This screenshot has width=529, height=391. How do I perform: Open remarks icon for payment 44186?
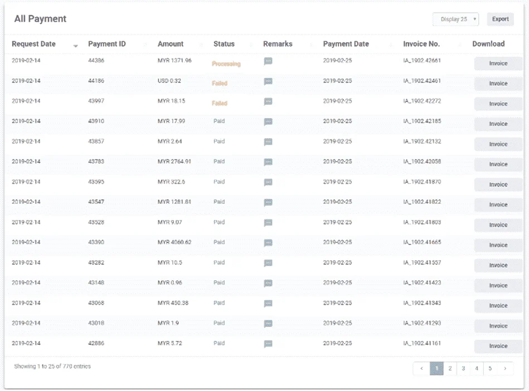(268, 81)
